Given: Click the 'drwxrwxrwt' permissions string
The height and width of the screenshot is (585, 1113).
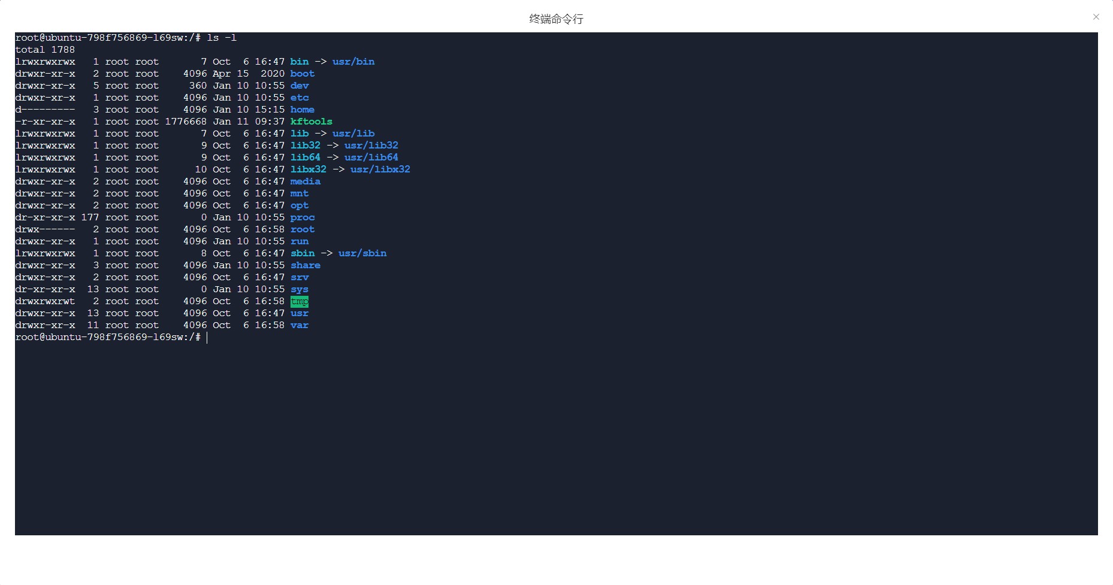Looking at the screenshot, I should (x=46, y=301).
